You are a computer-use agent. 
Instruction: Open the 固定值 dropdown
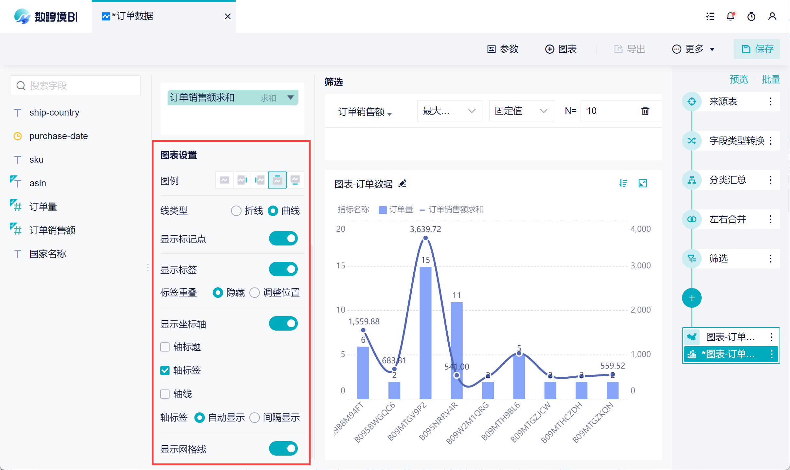coord(521,111)
